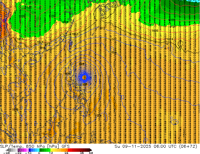
Task: Click the right arrow tip of the color scale
Action: (x=91, y=150)
